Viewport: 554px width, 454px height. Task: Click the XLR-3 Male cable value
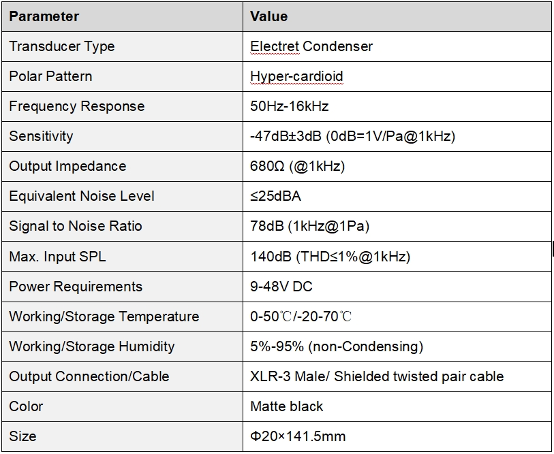tap(377, 376)
